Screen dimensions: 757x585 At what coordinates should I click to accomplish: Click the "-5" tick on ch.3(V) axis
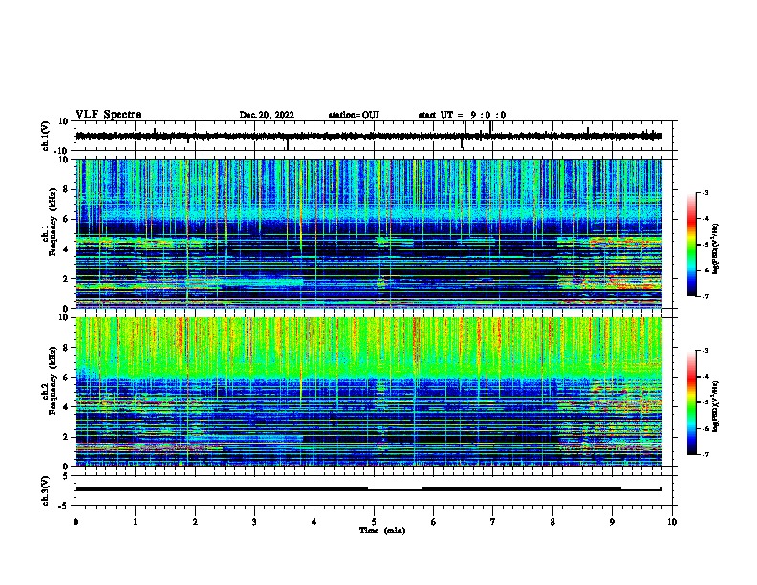(64, 506)
